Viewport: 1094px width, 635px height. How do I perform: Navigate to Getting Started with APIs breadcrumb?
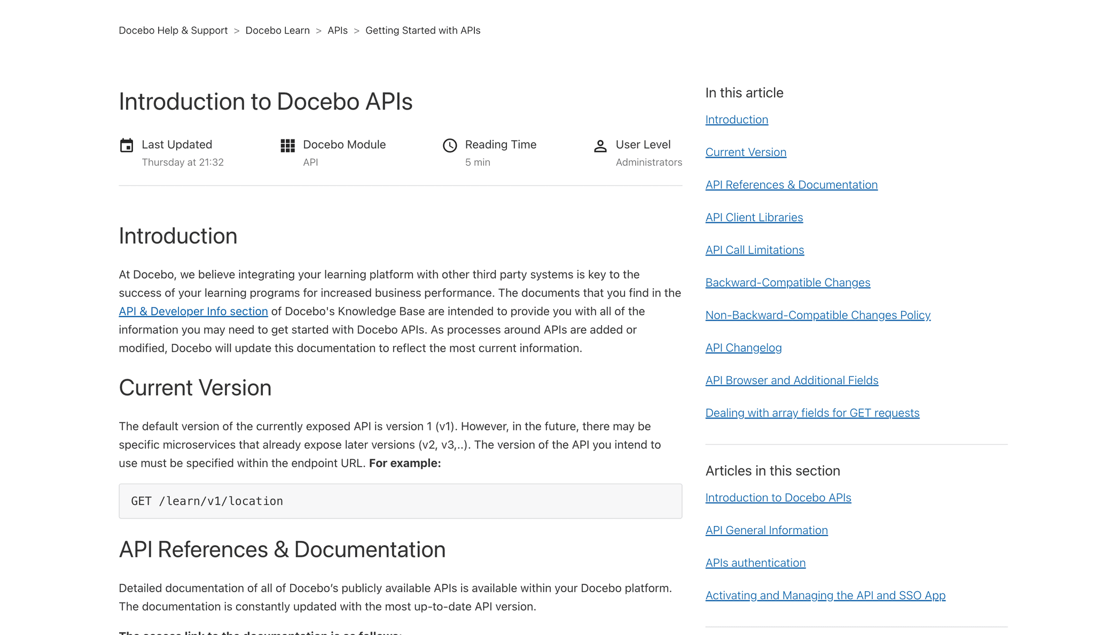tap(423, 30)
